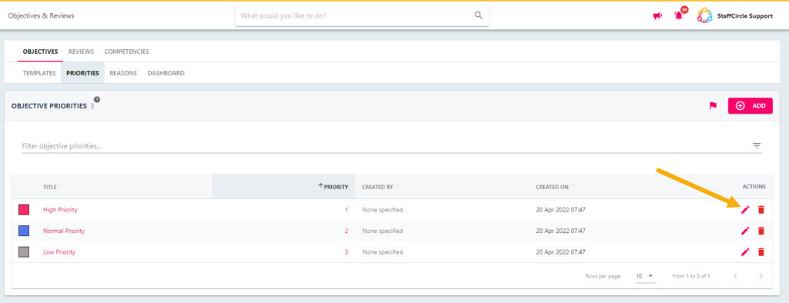Open the High Priority link
This screenshot has height=303, width=789.
(60, 209)
